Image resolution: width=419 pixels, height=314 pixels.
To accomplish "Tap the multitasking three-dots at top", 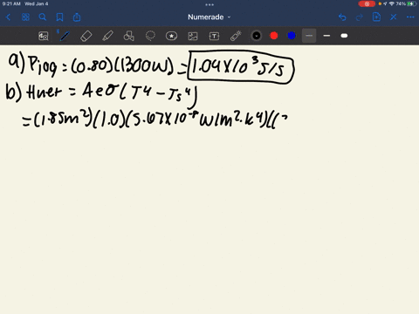I will tap(209, 4).
